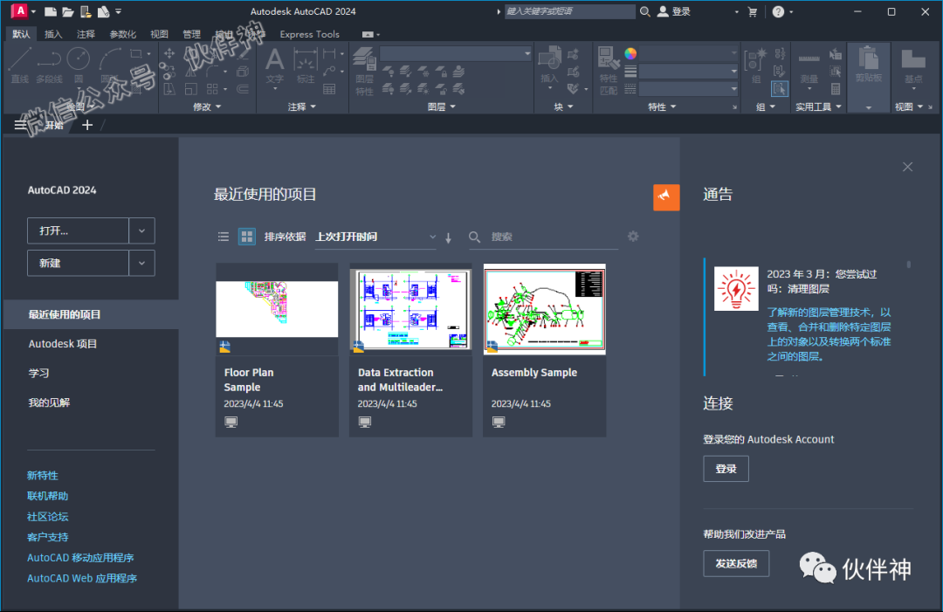The image size is (943, 612).
Task: Expand the 修改 ribbon panel
Action: (x=207, y=107)
